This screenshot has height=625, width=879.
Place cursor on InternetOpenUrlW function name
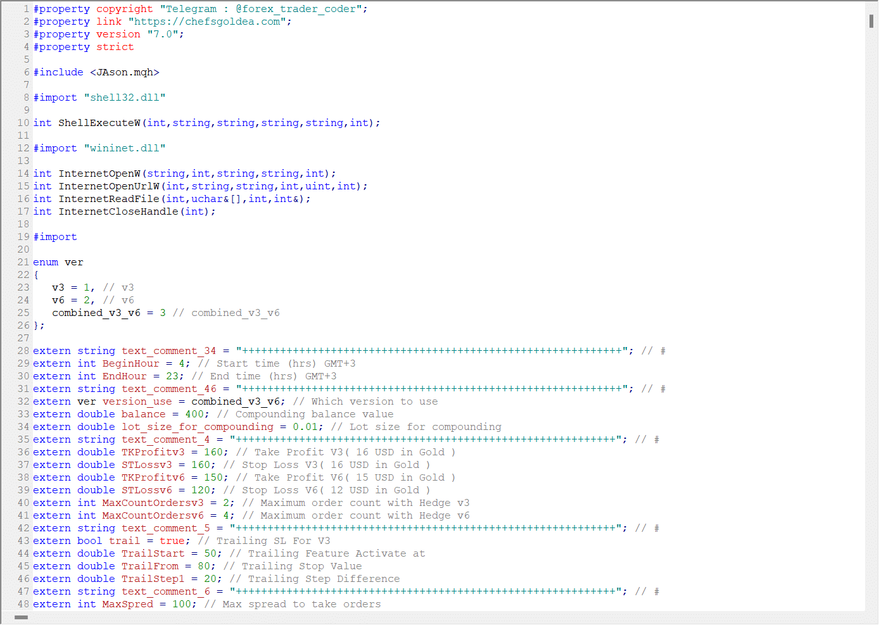[109, 186]
